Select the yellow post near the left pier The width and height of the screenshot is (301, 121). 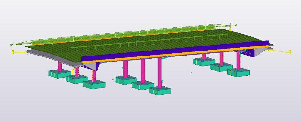click(72, 72)
